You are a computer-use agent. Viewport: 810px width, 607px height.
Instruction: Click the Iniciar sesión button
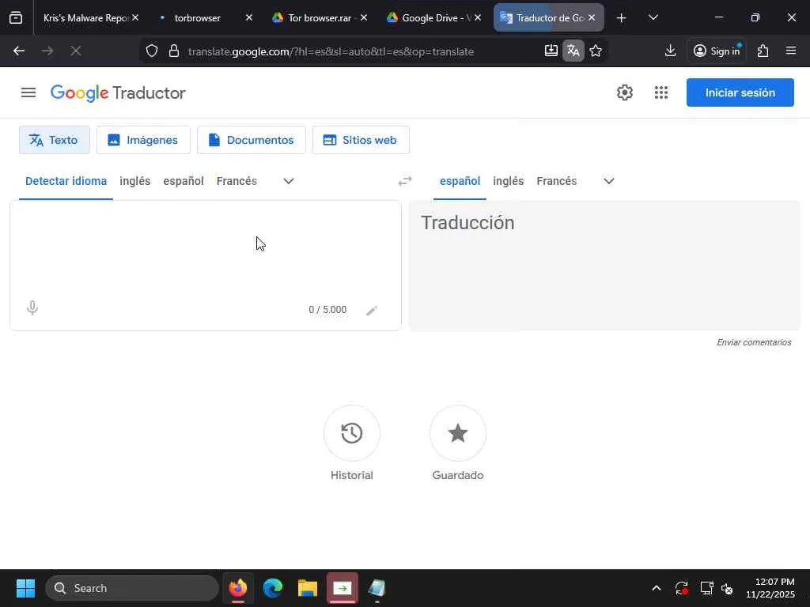click(x=740, y=93)
